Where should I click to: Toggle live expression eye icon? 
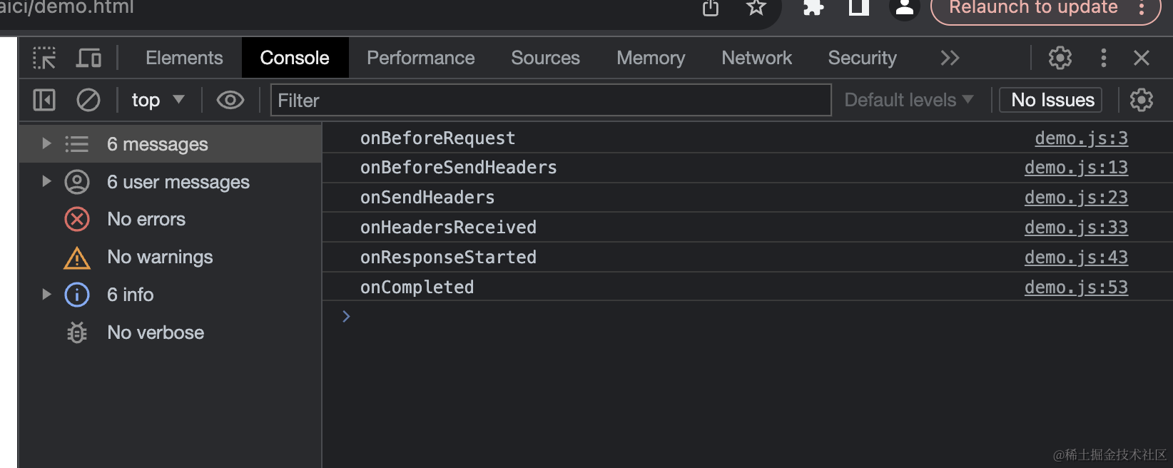coord(230,100)
